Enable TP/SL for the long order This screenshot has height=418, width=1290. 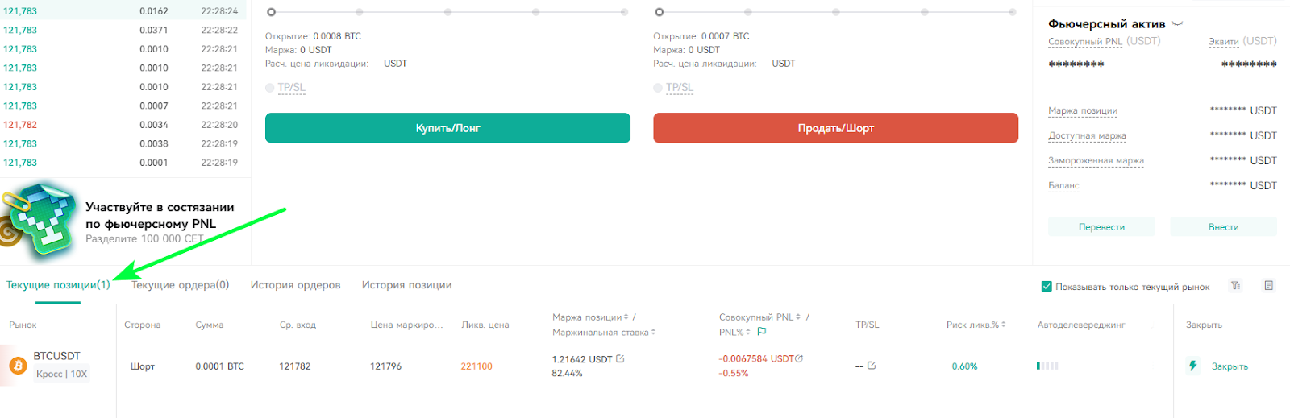click(270, 88)
